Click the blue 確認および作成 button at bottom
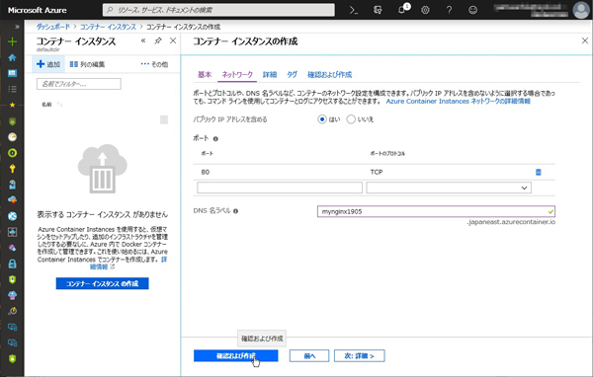 (x=235, y=356)
